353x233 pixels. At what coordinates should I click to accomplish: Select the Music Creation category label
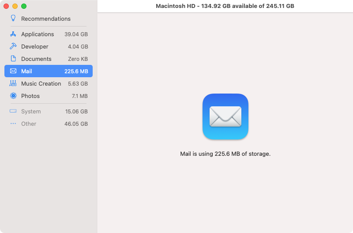pos(41,84)
